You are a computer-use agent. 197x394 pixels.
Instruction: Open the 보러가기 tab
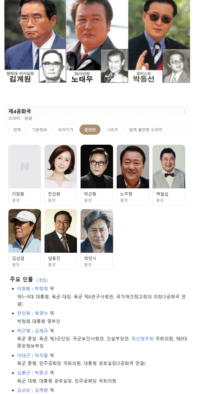(x=66, y=130)
